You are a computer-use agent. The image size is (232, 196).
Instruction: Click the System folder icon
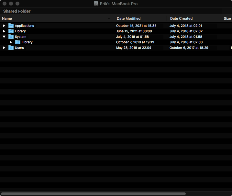[x=11, y=37]
